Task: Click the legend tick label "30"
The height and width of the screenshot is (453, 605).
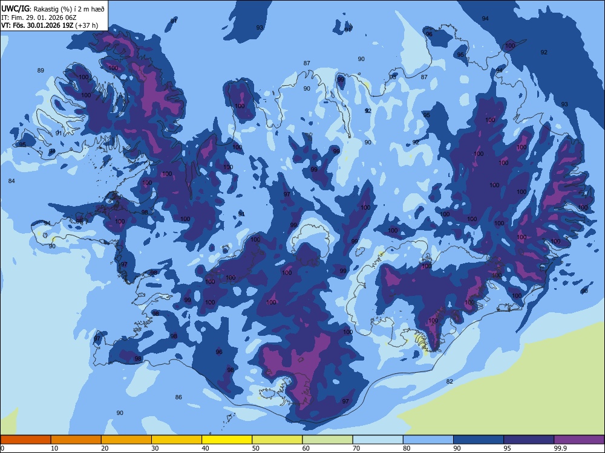Action: tap(155, 448)
